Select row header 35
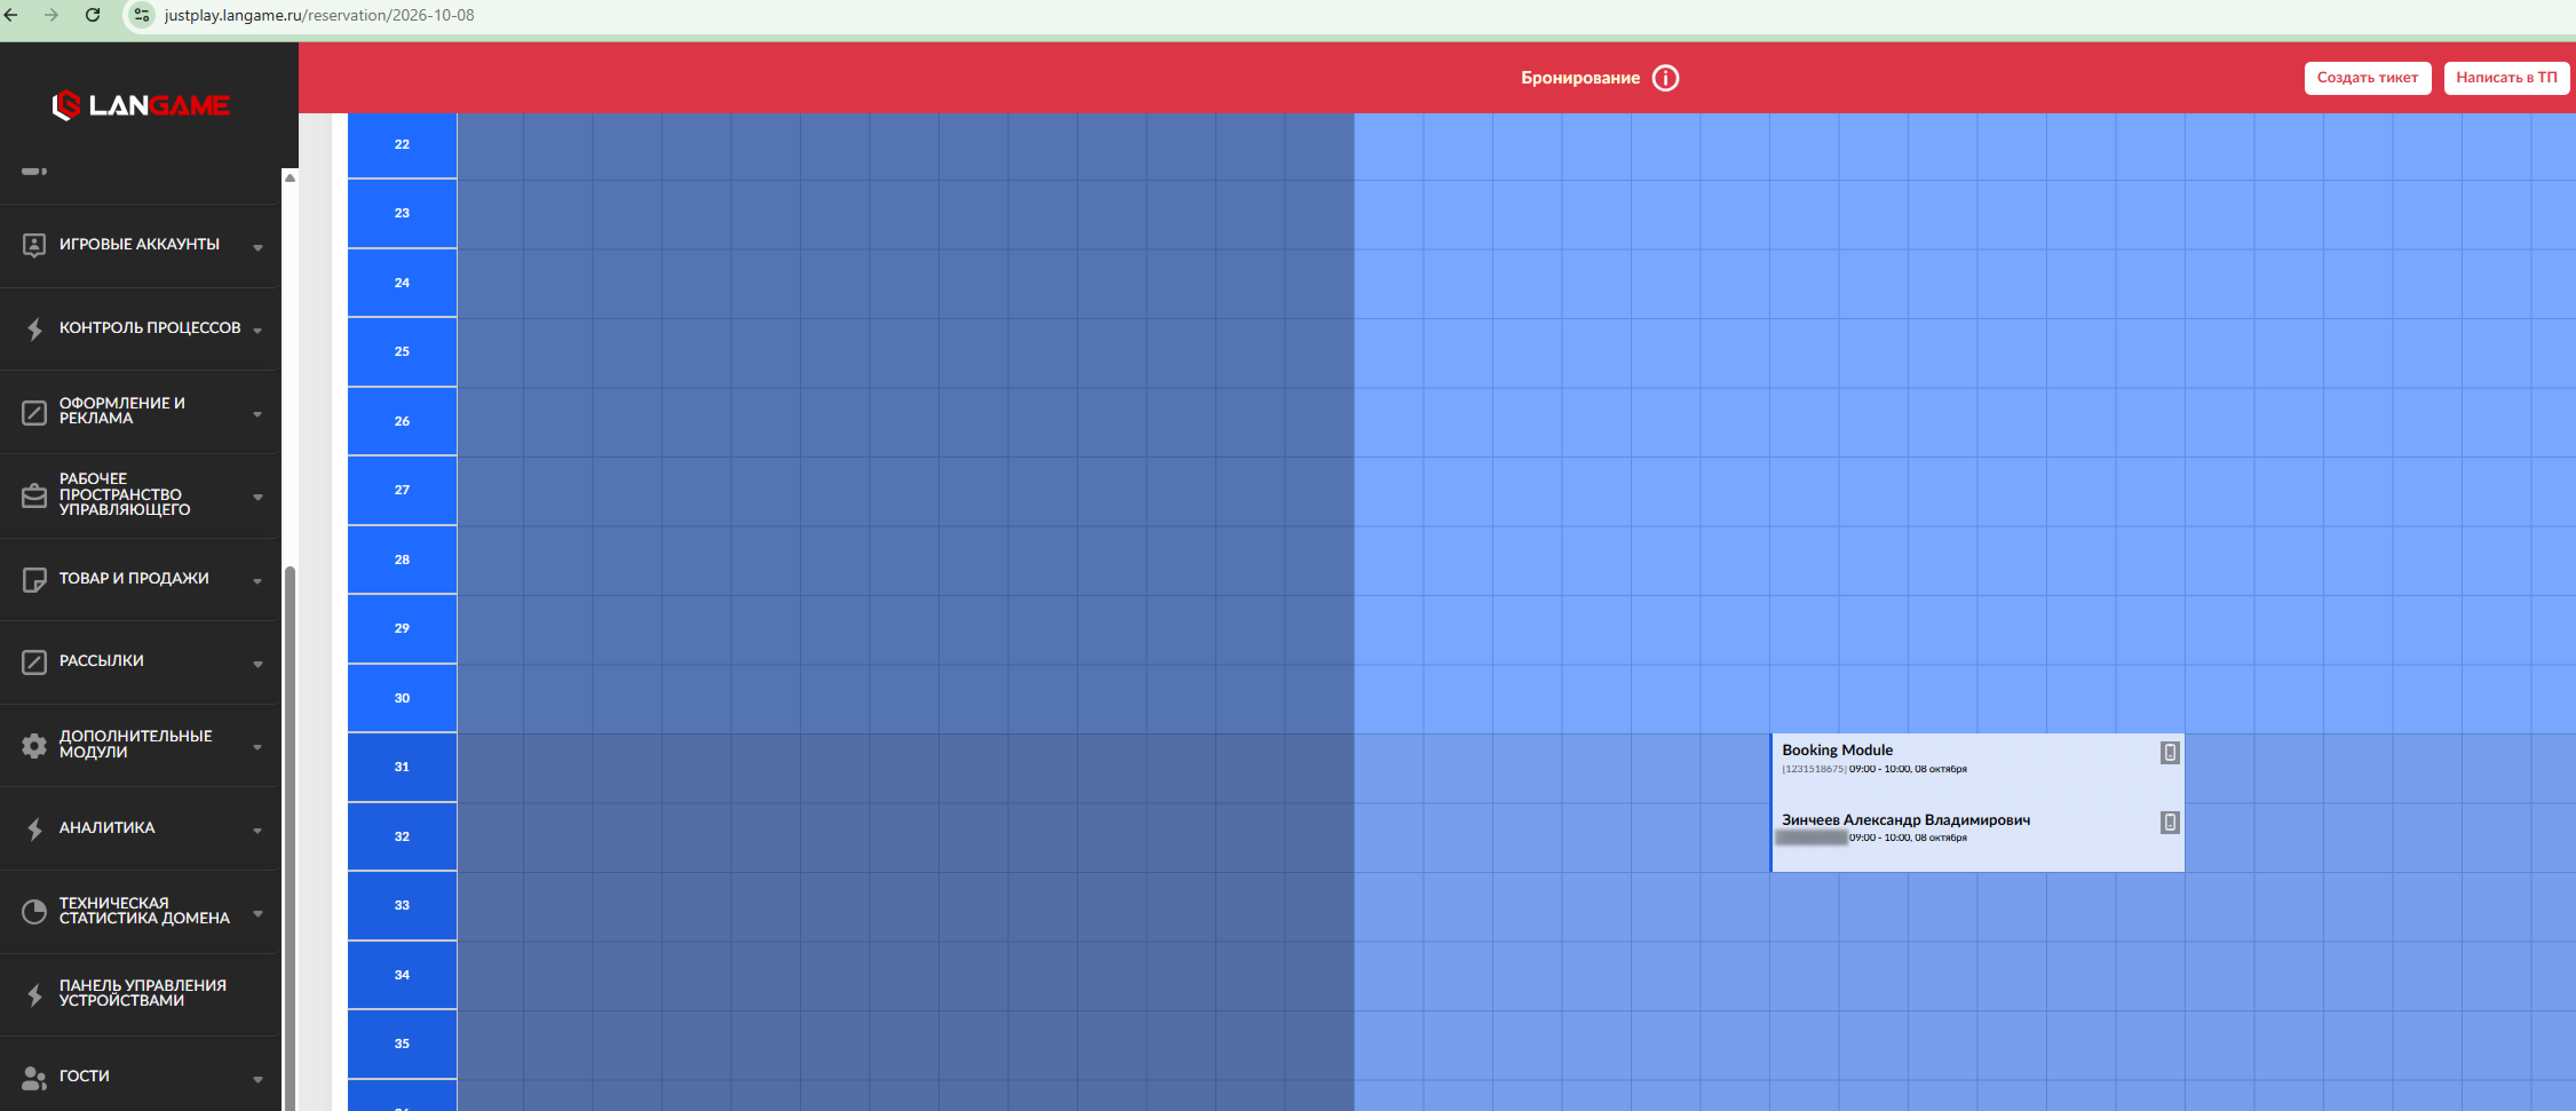 (x=402, y=1044)
